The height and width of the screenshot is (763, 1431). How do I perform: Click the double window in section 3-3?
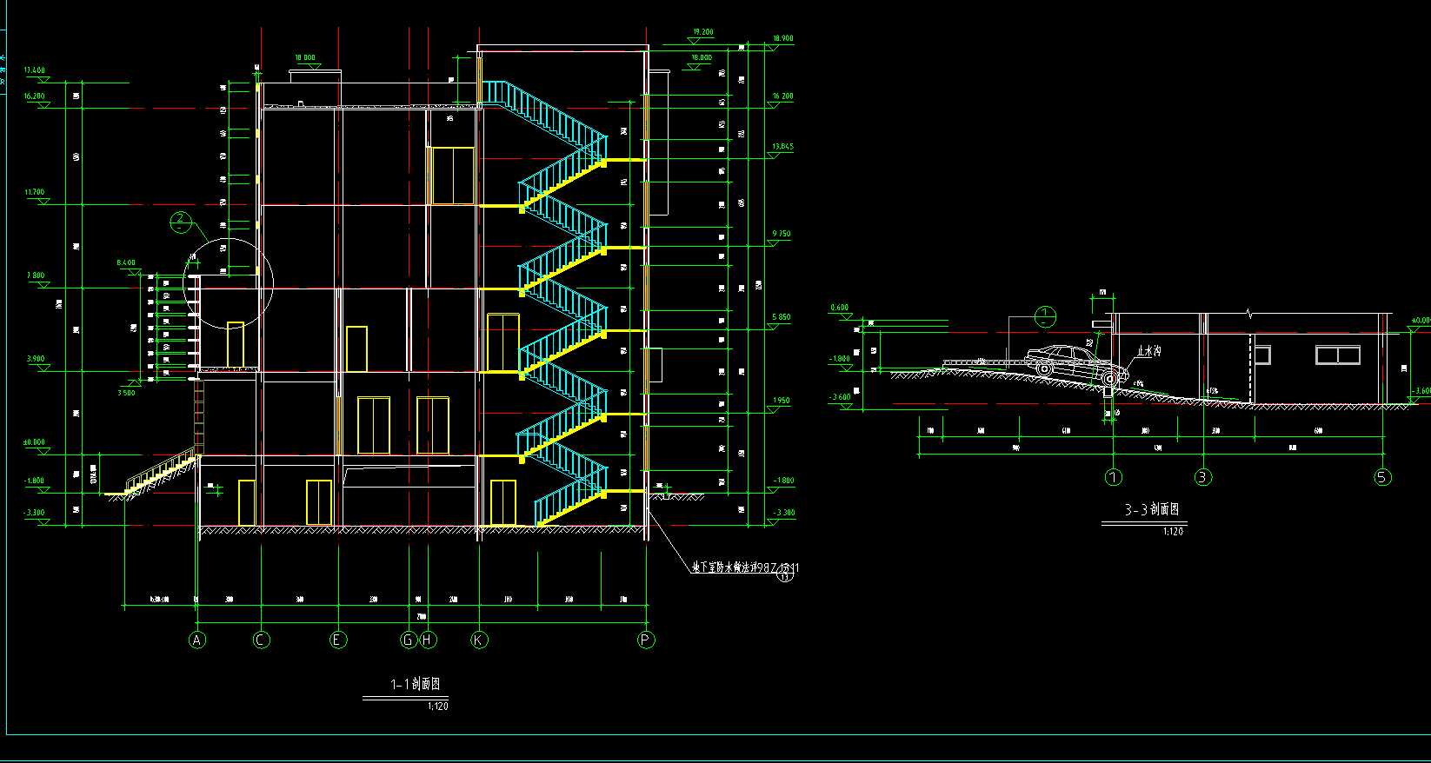pyautogui.click(x=1337, y=355)
